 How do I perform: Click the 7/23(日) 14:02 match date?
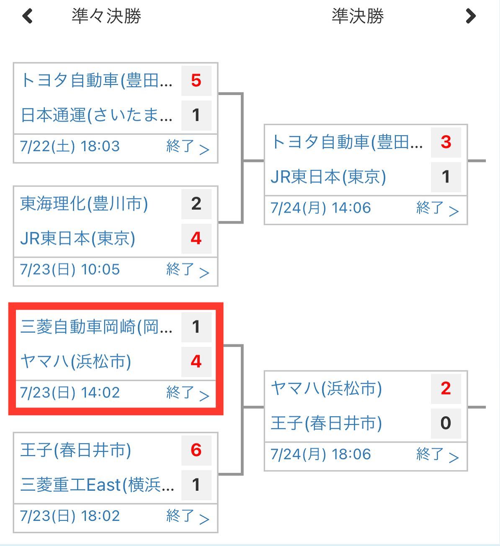point(70,393)
